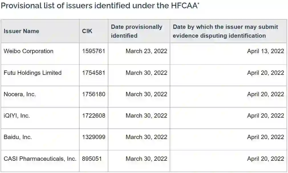Image resolution: width=288 pixels, height=173 pixels.
Task: Select the iQIYI, Inc. cell
Action: tap(17, 116)
